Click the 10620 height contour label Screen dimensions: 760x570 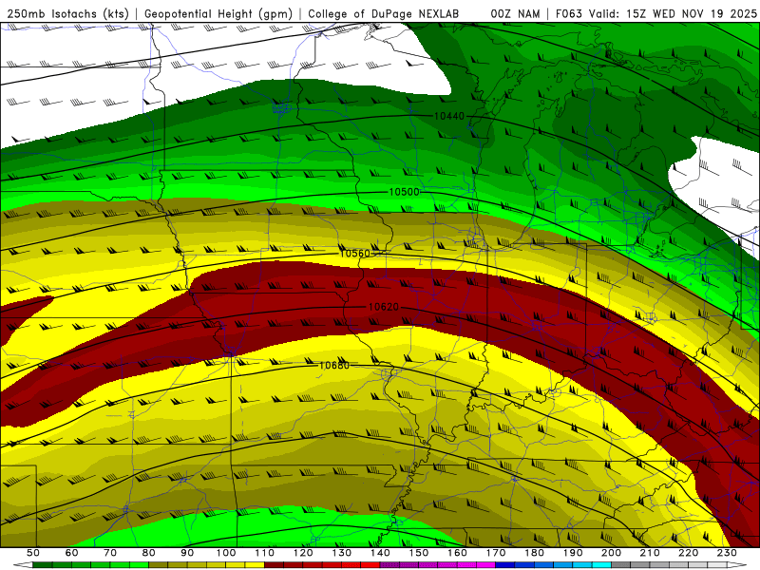(x=384, y=307)
